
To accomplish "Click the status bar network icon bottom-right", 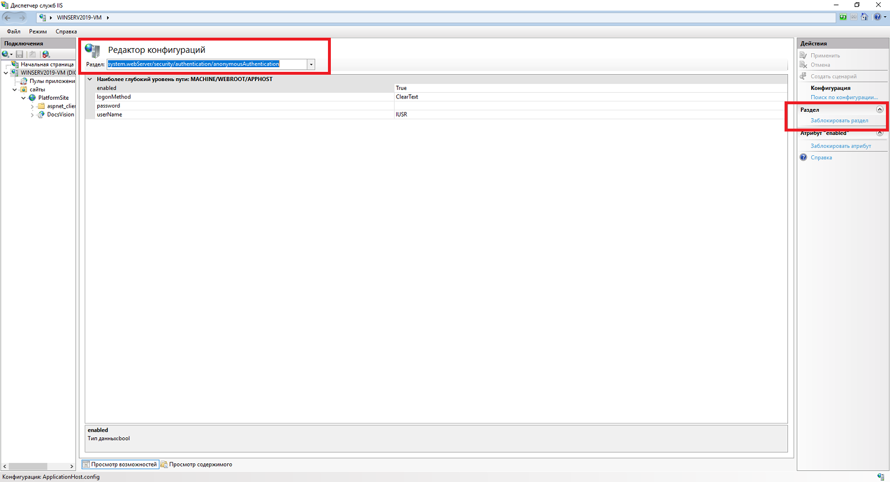I will (880, 477).
